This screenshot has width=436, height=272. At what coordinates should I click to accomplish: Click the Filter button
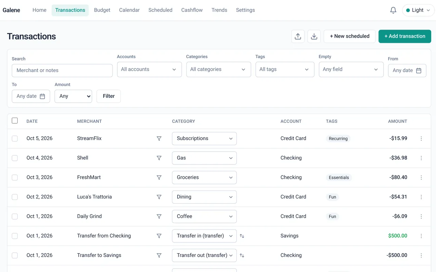tap(109, 96)
